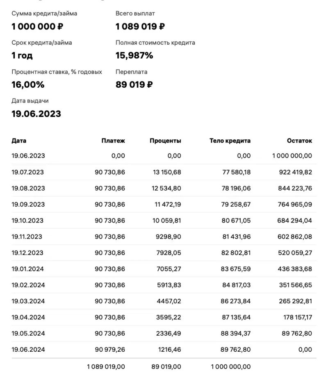
Task: Click the interest rate value 16,00%
Action: click(28, 85)
